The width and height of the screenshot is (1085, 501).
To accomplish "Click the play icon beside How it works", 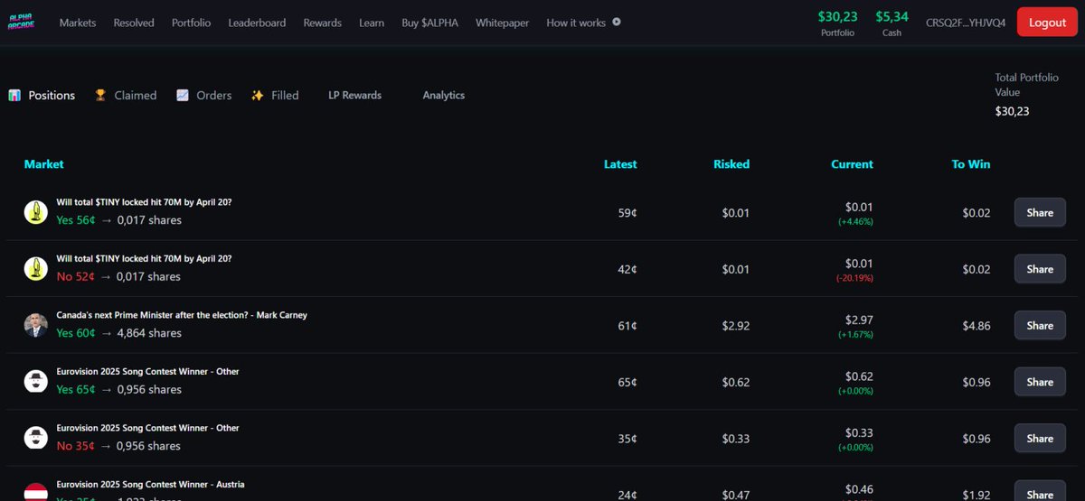I will (617, 23).
